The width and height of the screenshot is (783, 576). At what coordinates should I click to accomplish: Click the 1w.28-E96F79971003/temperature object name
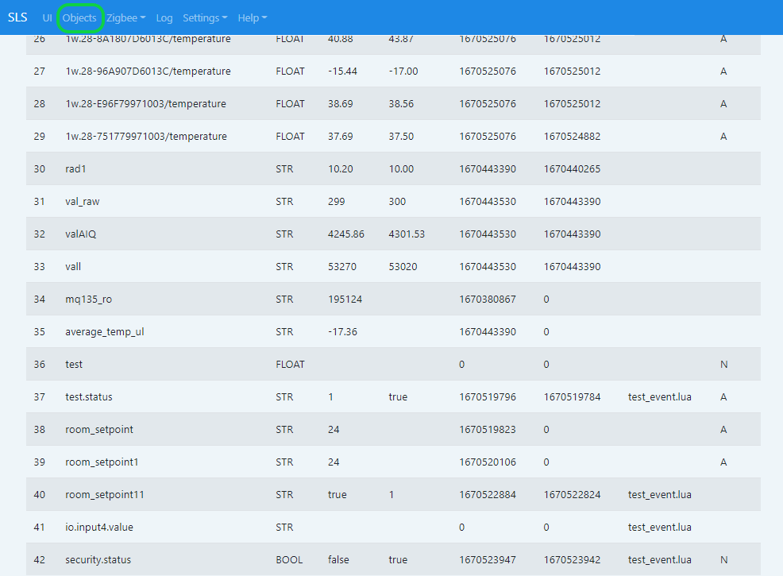(145, 103)
